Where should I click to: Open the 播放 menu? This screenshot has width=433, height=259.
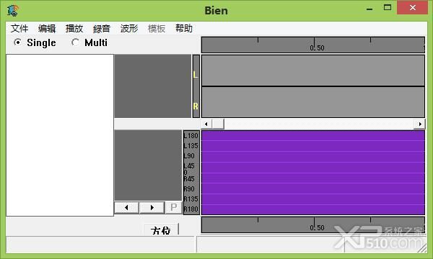coord(74,28)
